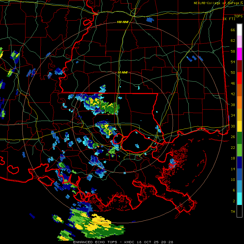
Task: Click the dark red (maroon) legend swatch
Action: coord(239,66)
